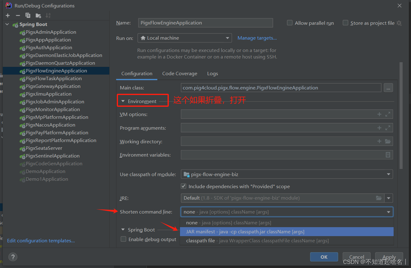Enable Allow parallel run
This screenshot has width=411, height=268.
click(x=290, y=23)
